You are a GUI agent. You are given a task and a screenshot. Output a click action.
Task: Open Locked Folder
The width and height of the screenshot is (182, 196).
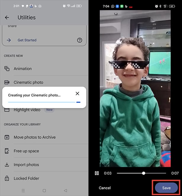pyautogui.click(x=26, y=178)
